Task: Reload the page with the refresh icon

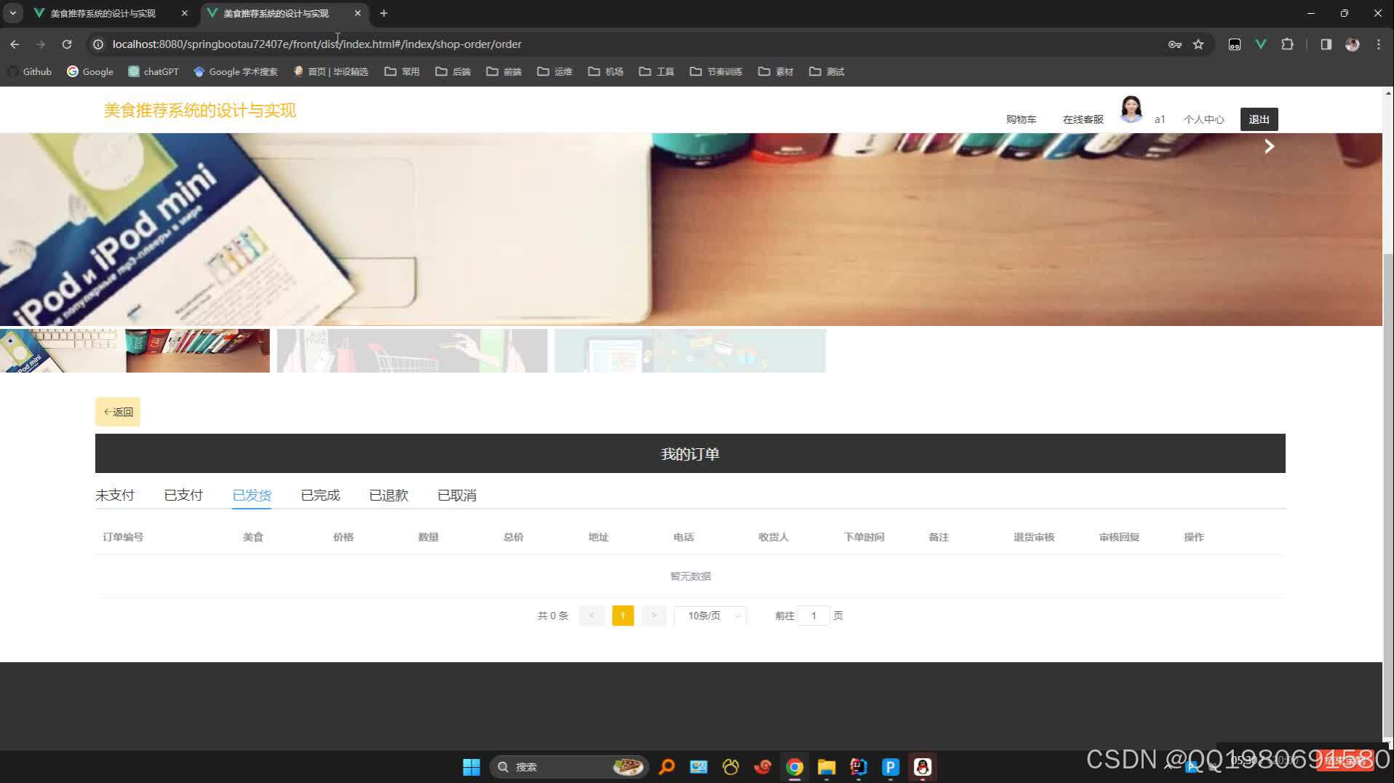Action: pos(67,44)
